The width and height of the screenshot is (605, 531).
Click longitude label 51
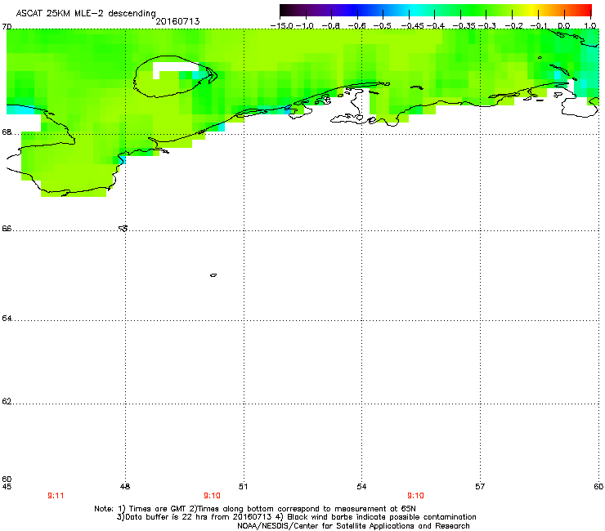(x=243, y=487)
